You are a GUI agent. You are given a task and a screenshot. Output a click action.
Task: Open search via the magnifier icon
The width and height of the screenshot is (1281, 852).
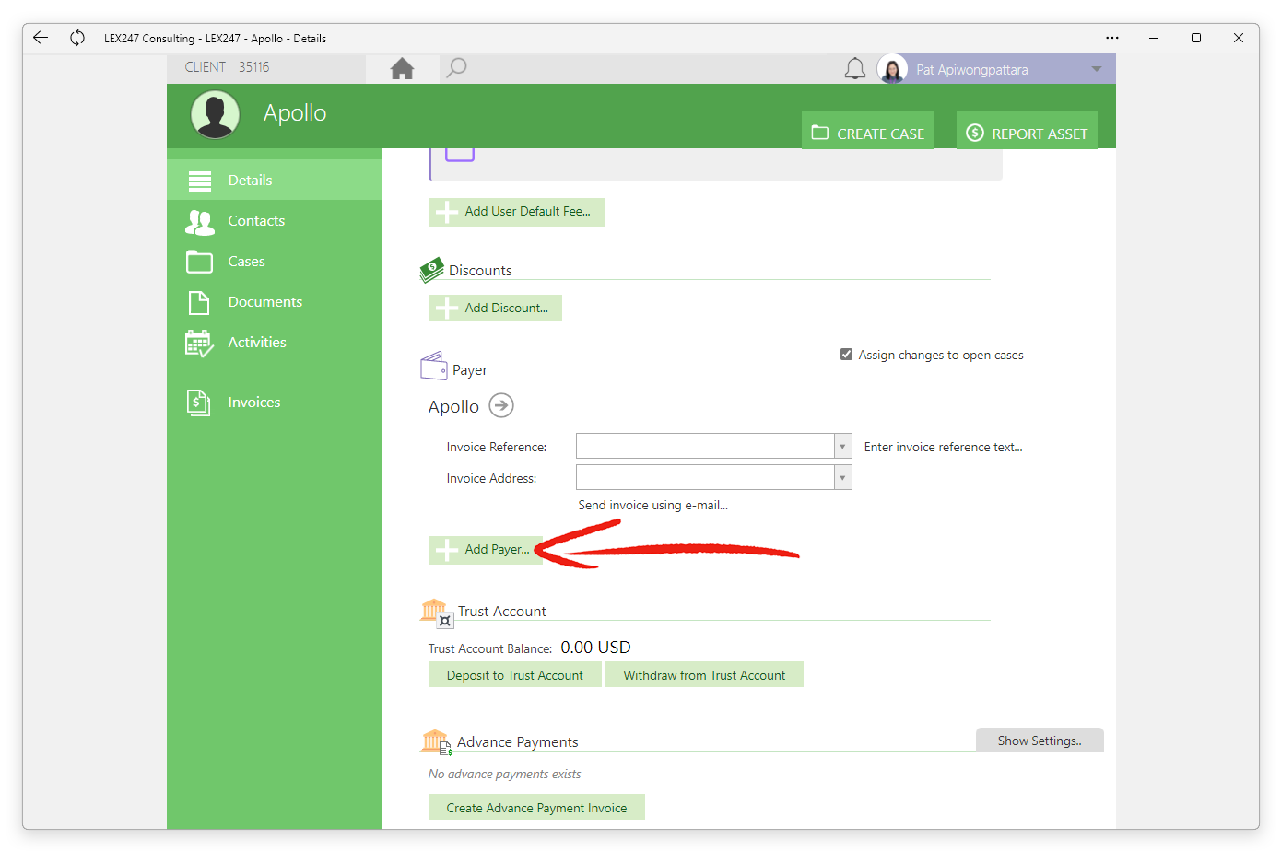coord(456,68)
